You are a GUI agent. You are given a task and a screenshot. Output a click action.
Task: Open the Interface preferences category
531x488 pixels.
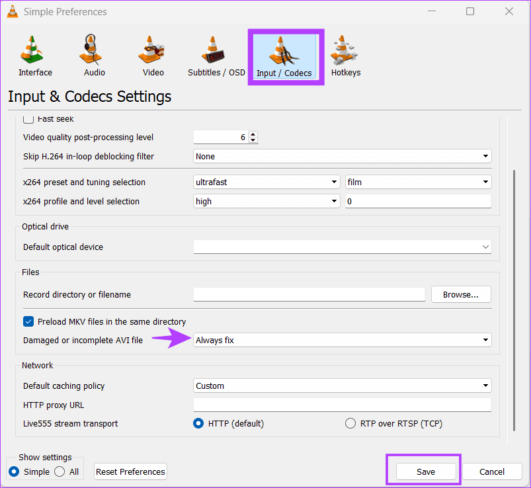(35, 56)
